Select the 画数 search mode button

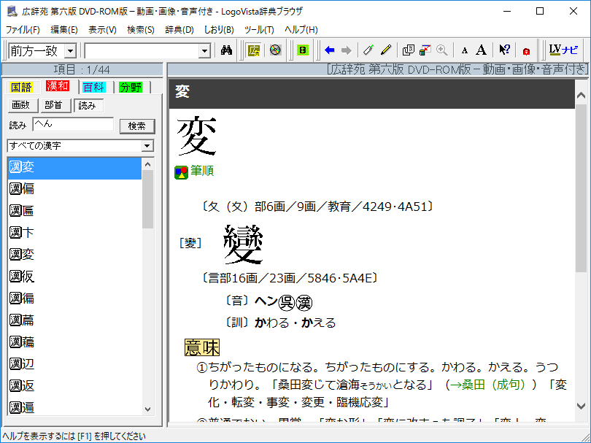(23, 105)
